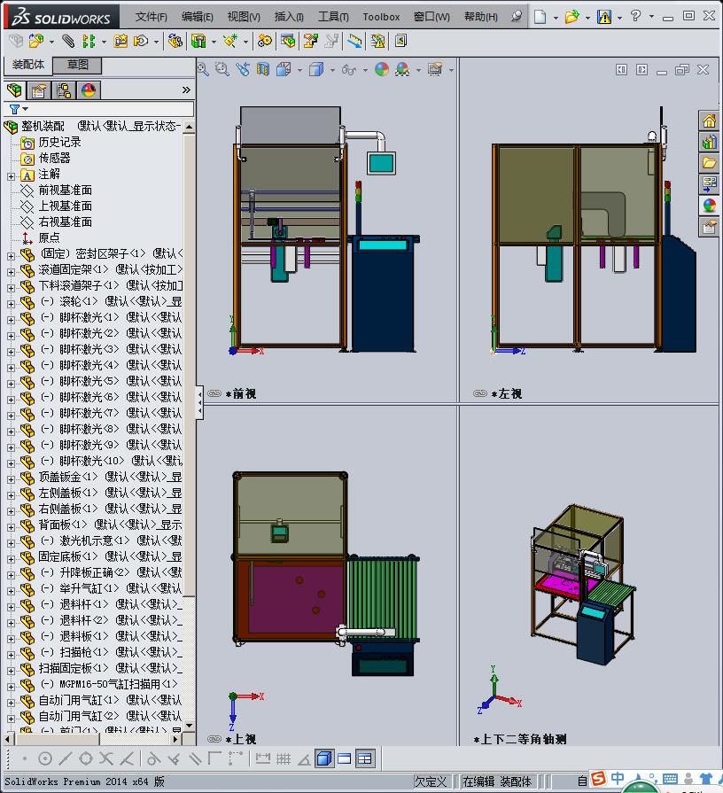Click the View Orientation cube icon
Viewport: 723px width, 793px height.
[284, 69]
